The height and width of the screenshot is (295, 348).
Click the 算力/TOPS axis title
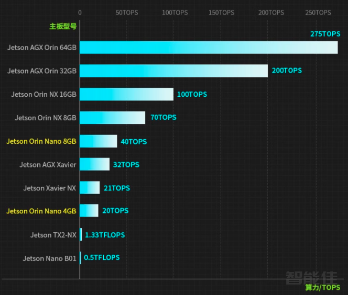point(322,287)
